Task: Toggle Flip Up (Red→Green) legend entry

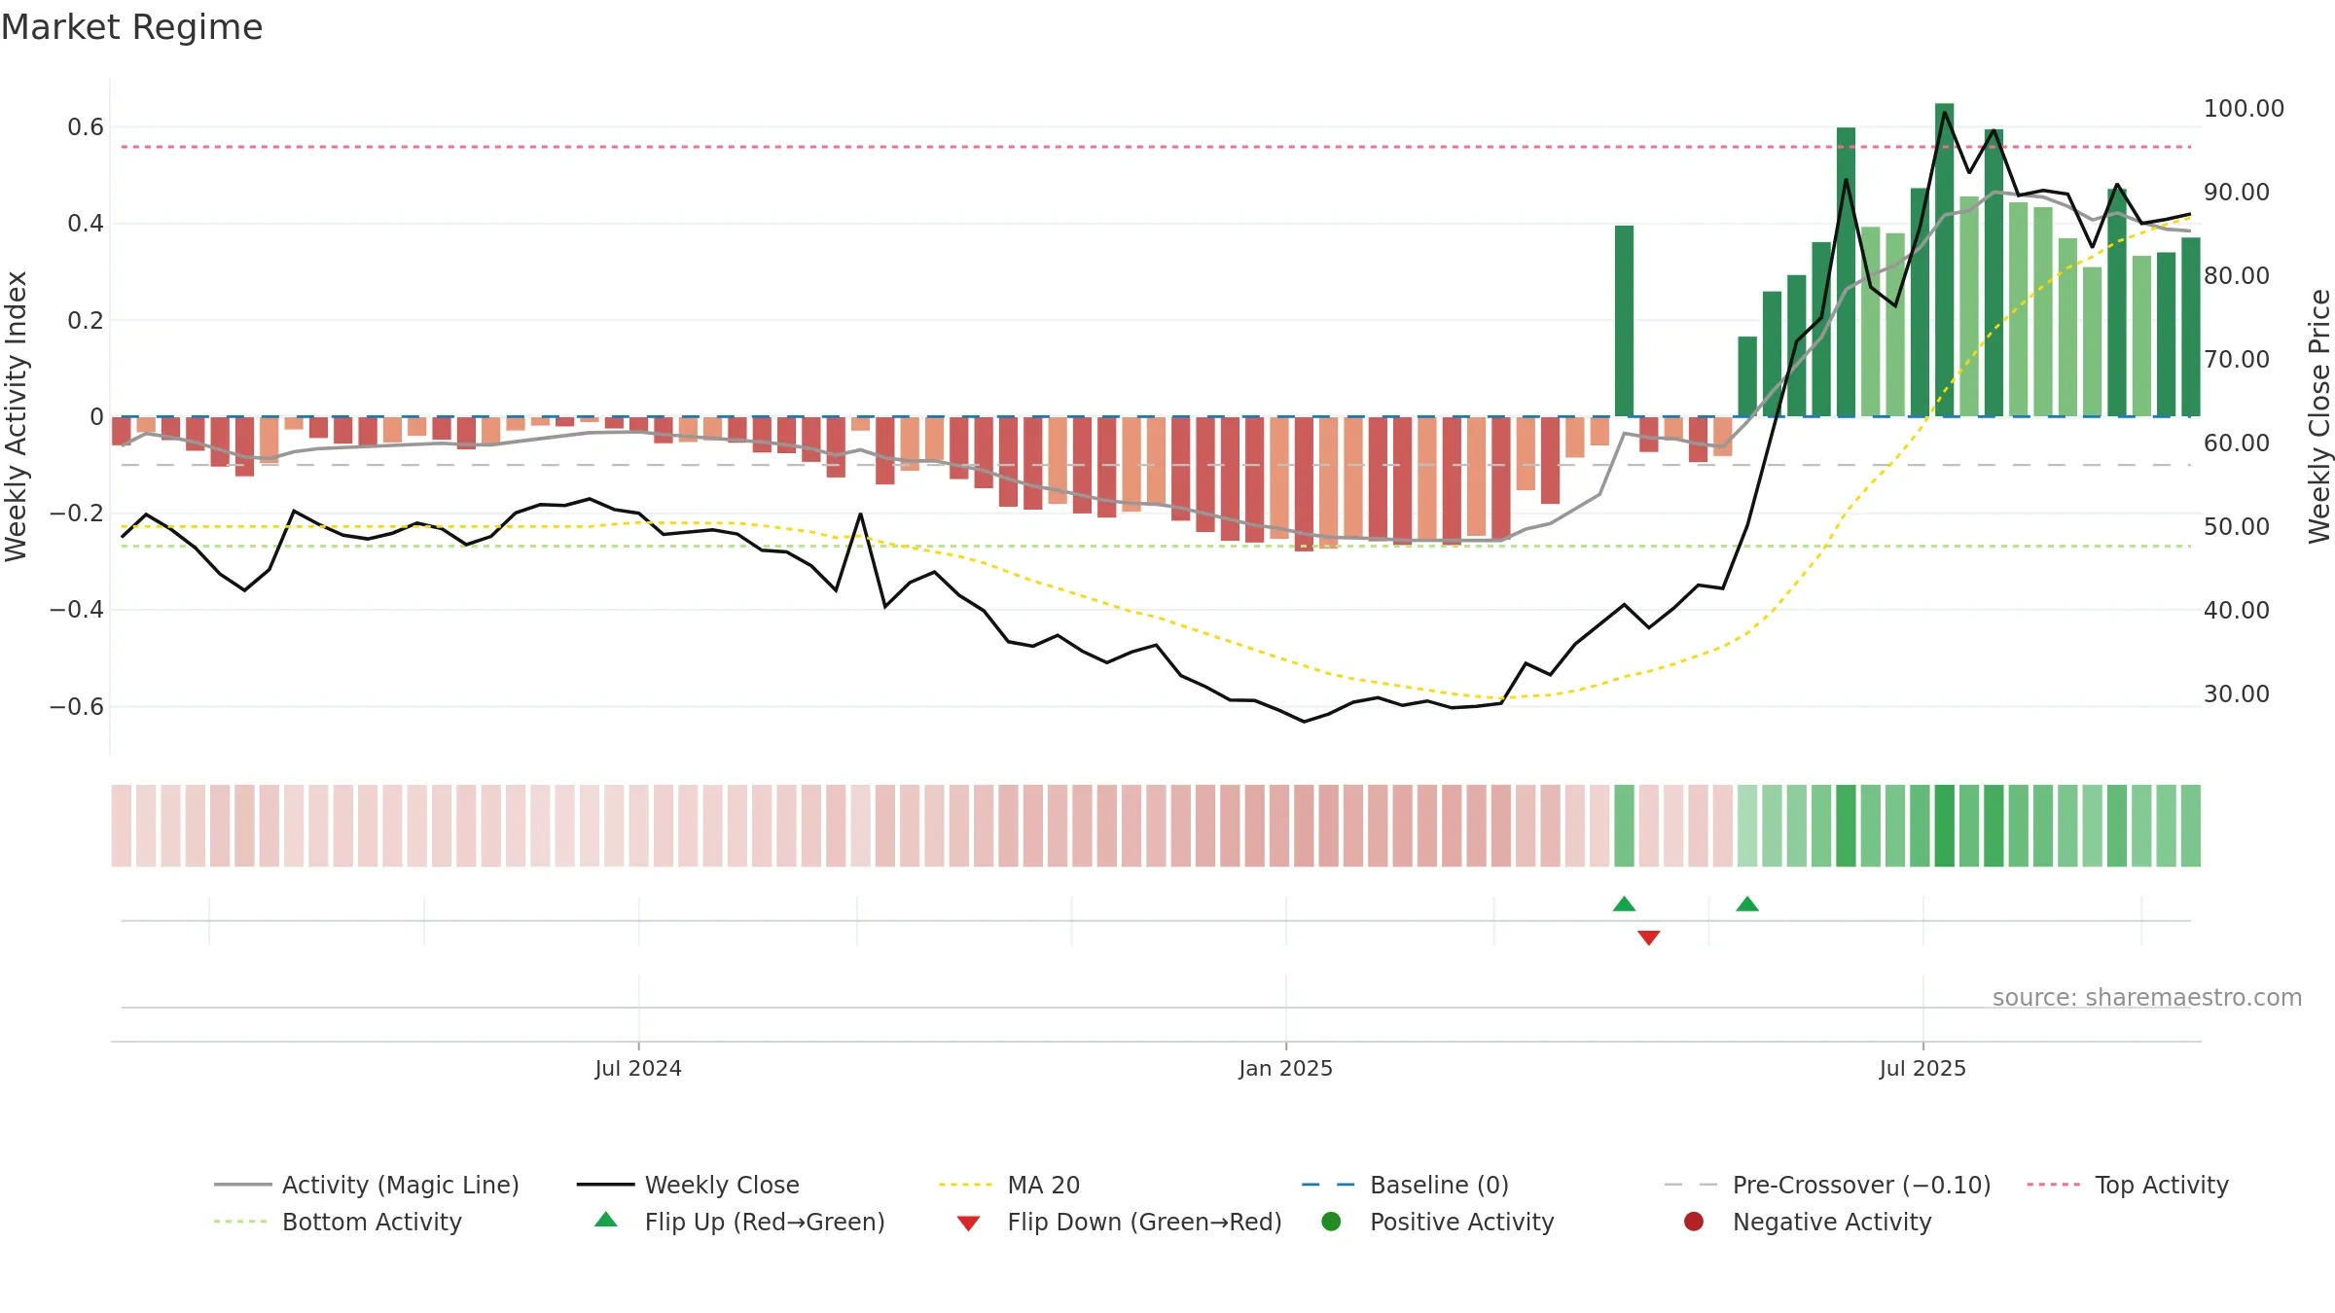Action: tap(739, 1222)
